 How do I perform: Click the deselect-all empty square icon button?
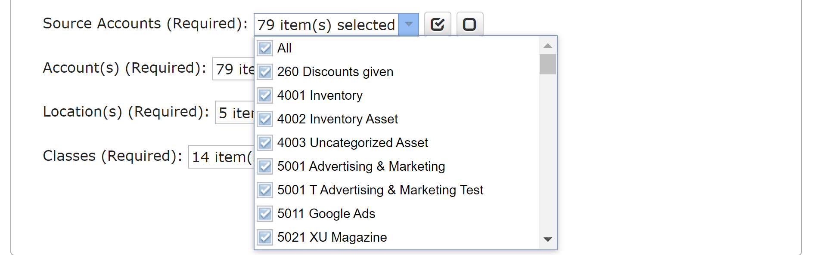coord(469,24)
